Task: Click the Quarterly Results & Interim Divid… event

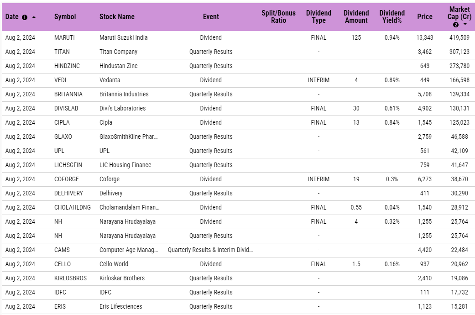Action: click(x=210, y=250)
